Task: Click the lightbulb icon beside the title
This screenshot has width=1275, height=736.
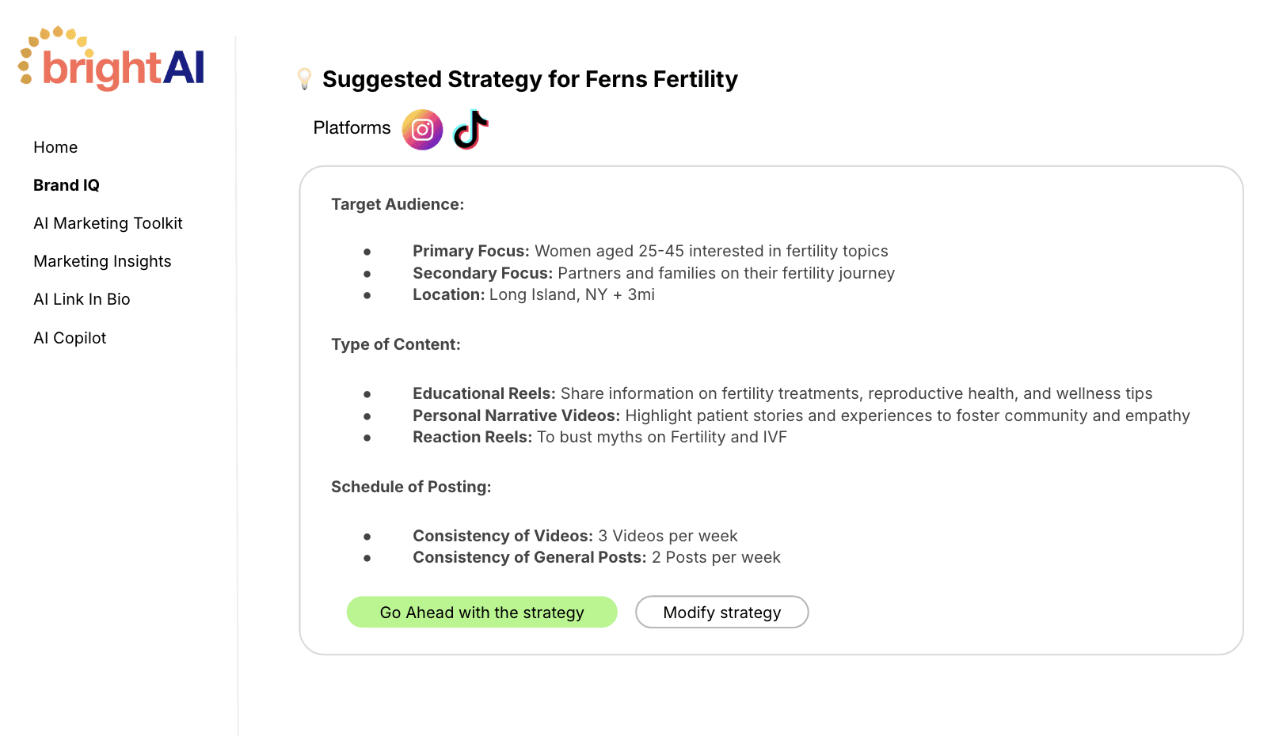Action: pyautogui.click(x=304, y=78)
